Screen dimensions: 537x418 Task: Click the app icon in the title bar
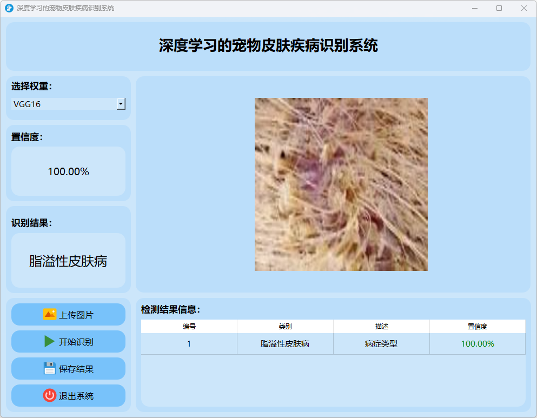pos(9,8)
